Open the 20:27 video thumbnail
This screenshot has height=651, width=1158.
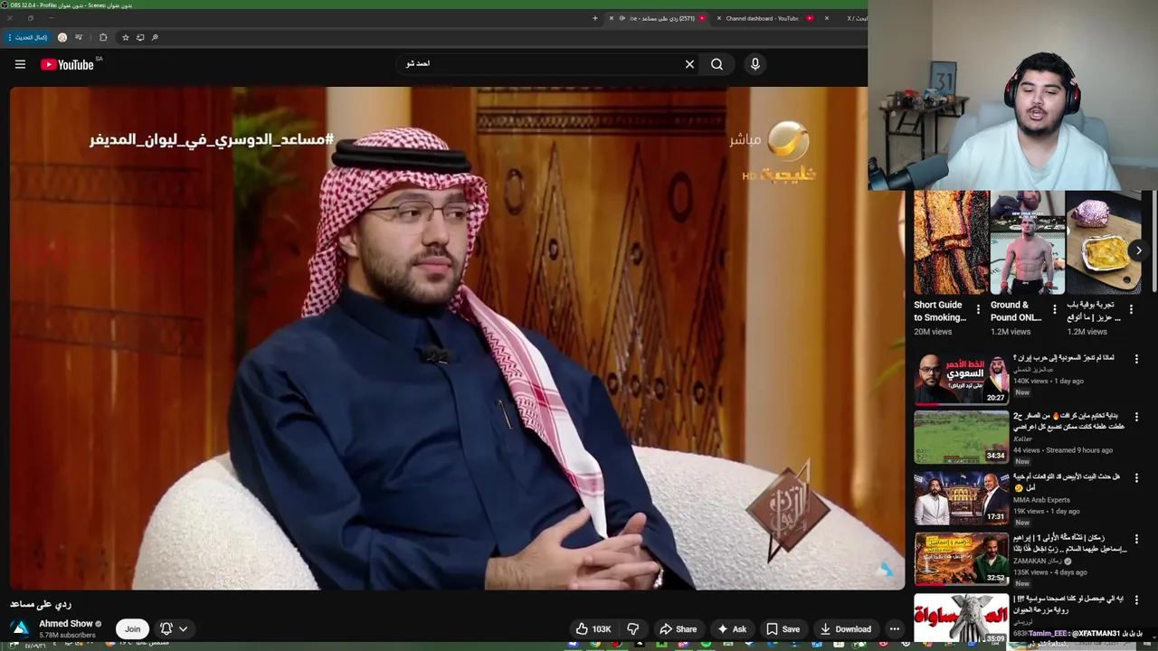click(961, 378)
